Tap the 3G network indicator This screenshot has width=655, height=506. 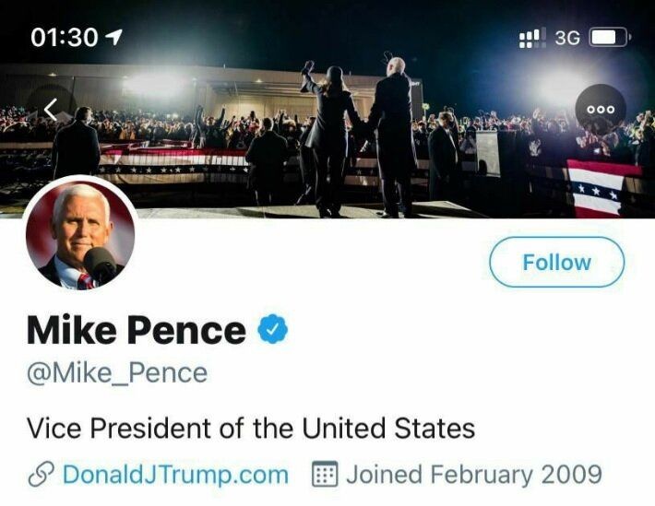567,38
